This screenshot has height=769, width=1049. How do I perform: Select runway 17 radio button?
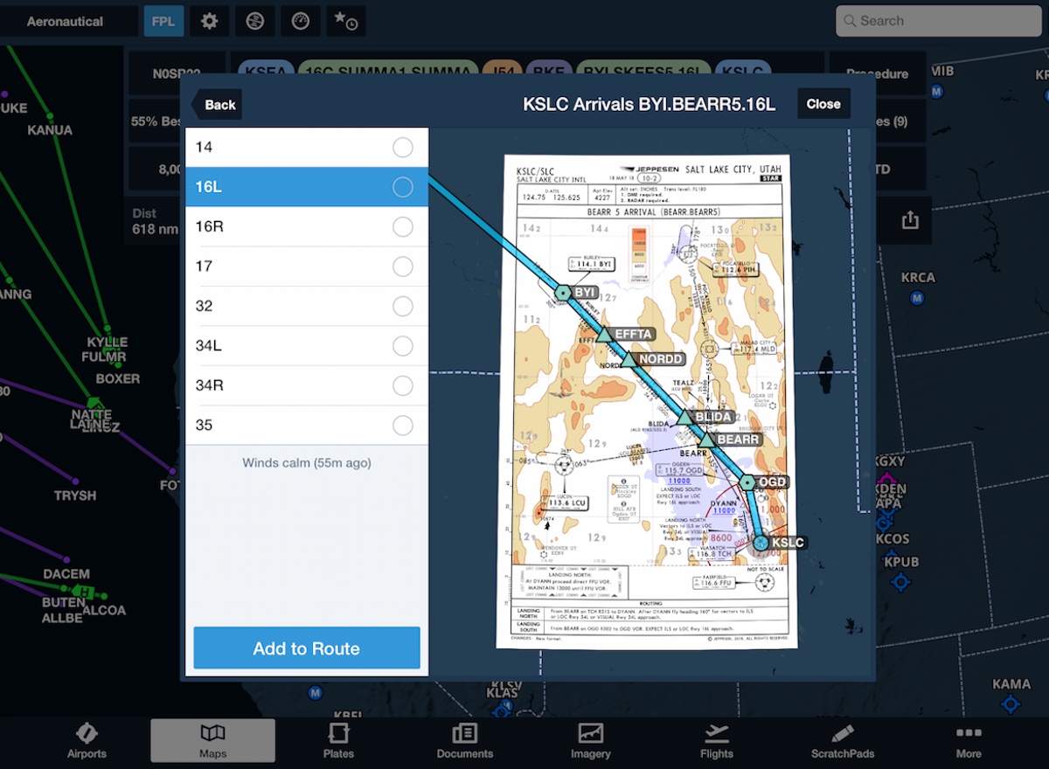pyautogui.click(x=403, y=267)
